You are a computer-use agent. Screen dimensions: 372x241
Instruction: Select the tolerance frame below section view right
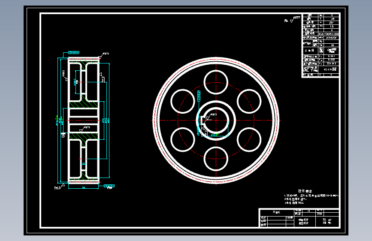click(109, 186)
